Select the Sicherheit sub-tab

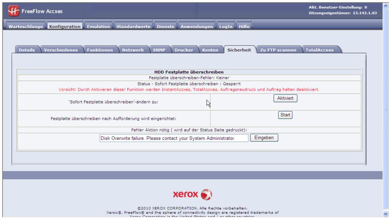tap(239, 50)
